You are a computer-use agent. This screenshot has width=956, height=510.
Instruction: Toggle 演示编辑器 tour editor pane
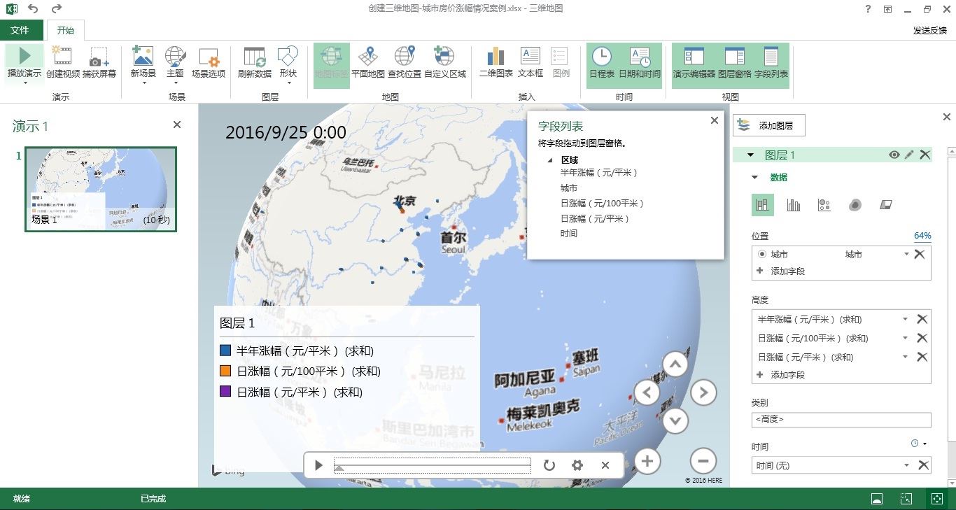[x=694, y=65]
